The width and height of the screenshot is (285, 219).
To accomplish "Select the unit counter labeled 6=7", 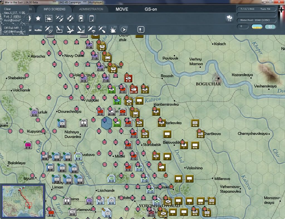I will 102,47.
